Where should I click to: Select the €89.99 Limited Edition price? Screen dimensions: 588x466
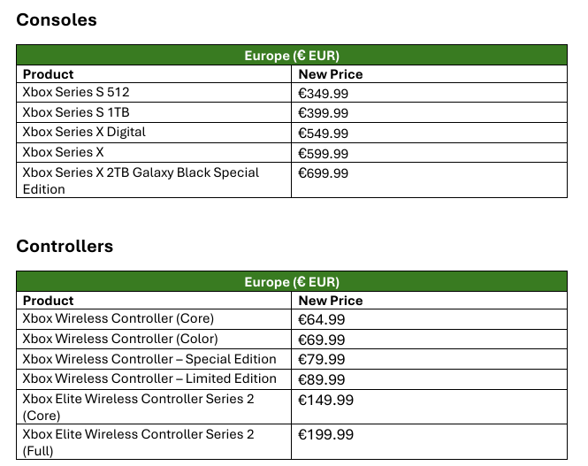pos(321,379)
